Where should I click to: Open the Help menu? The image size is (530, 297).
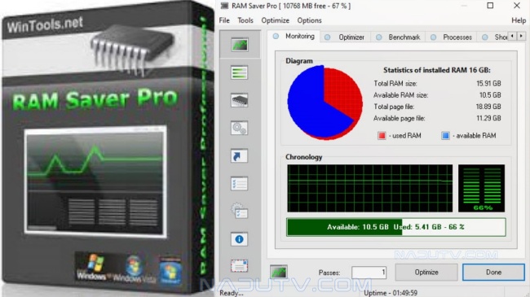(x=519, y=20)
